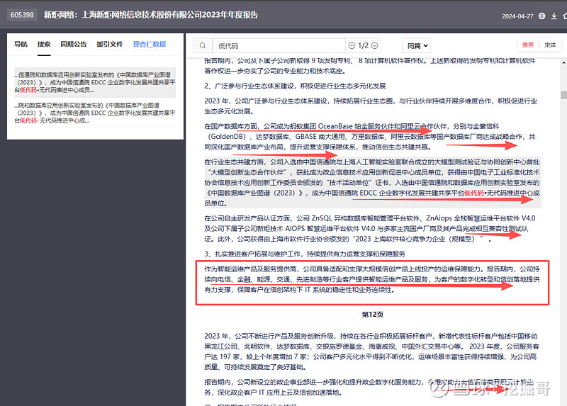Click the globe icon in the header
The width and height of the screenshot is (567, 406).
click(x=541, y=16)
